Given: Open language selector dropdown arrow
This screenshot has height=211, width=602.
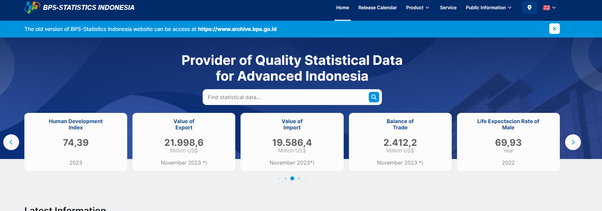Looking at the screenshot, I should (554, 8).
